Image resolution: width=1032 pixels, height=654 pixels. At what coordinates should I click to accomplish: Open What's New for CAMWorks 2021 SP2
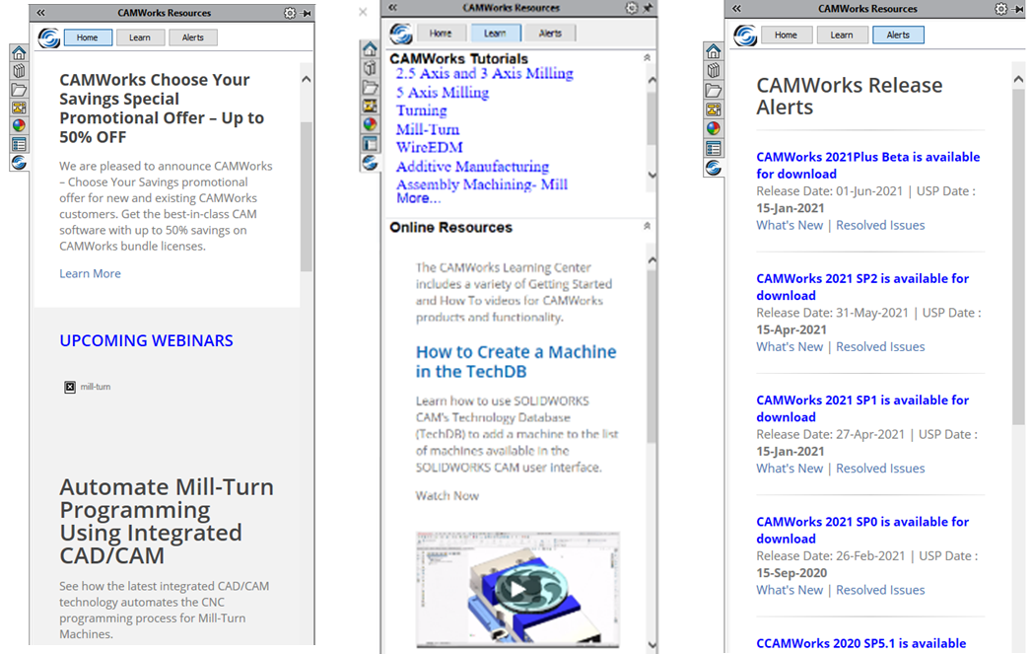click(790, 347)
